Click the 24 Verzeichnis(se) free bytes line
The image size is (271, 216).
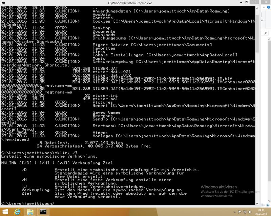94,146
